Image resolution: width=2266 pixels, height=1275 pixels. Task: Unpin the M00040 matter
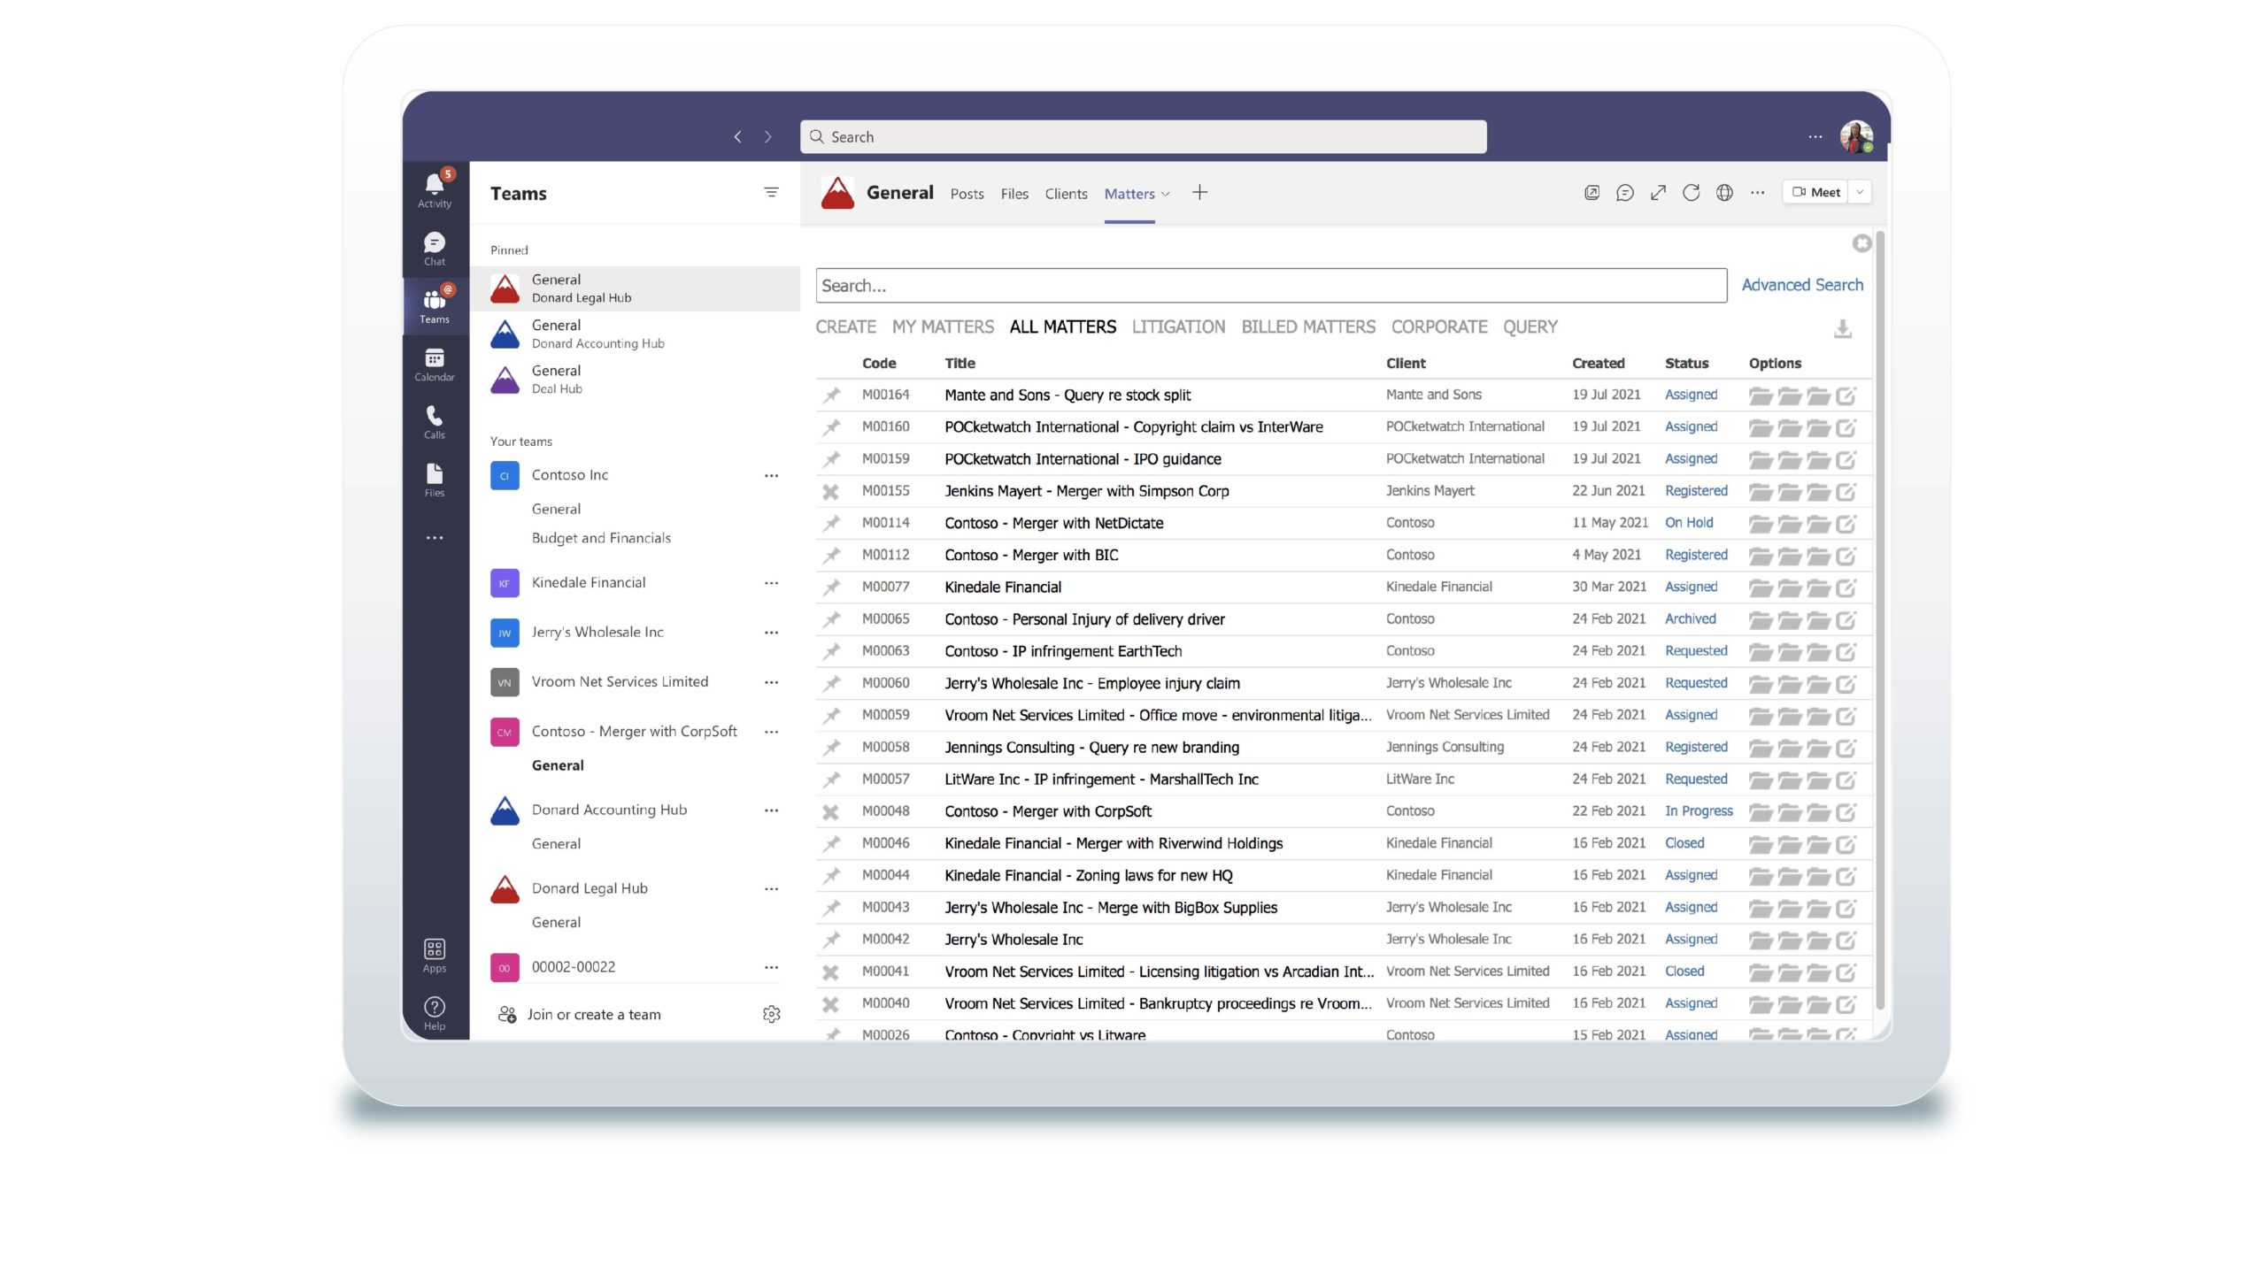click(830, 1003)
